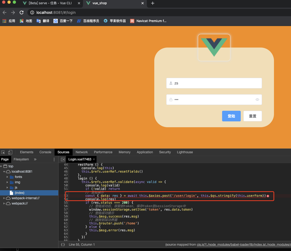The image size is (291, 251).
Task: Open a new browser tab with plus icon
Action: [x=153, y=3]
